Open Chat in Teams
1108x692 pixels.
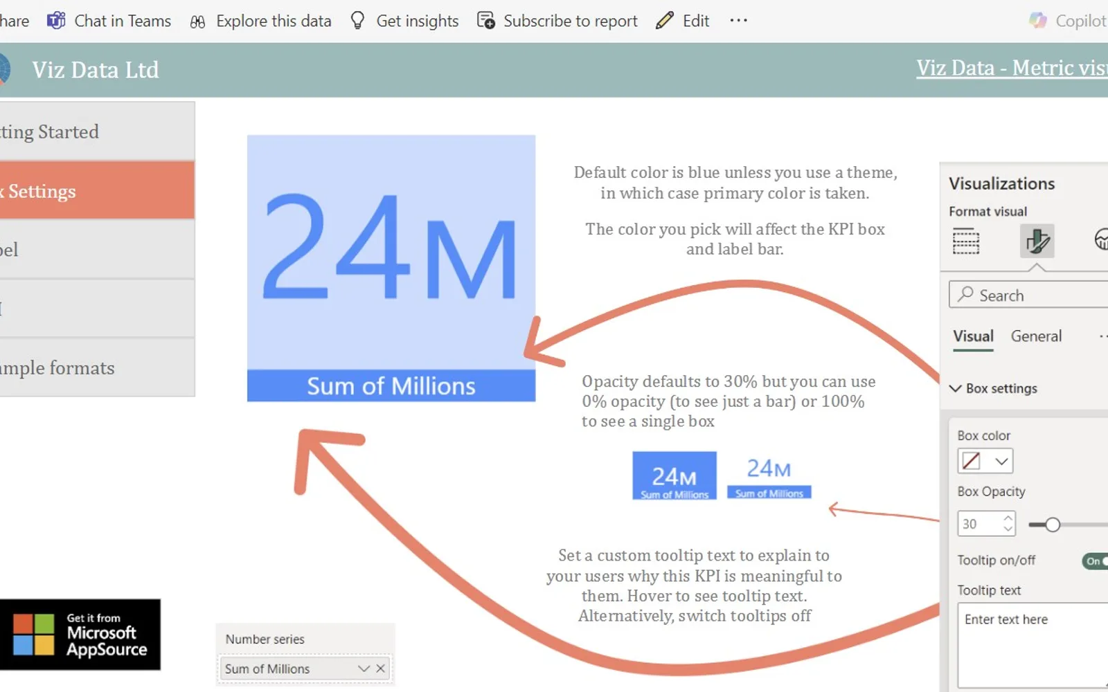click(109, 21)
